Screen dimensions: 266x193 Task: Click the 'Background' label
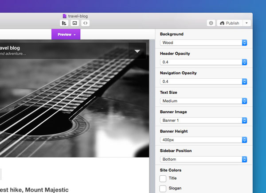(x=172, y=34)
